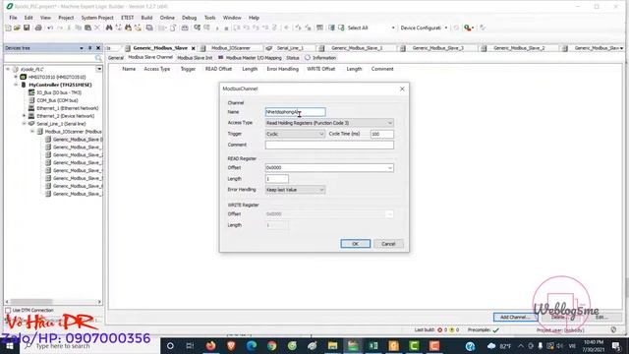Open the File menu
Screen dimensions: 629x354
tap(13, 18)
